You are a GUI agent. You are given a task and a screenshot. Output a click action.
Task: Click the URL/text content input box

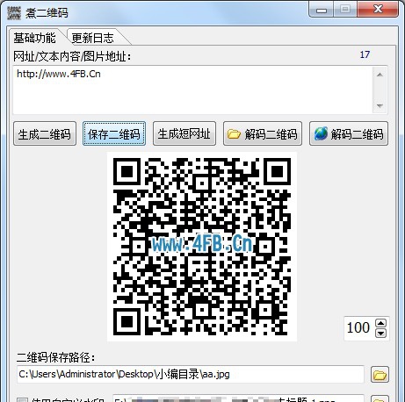pos(192,90)
